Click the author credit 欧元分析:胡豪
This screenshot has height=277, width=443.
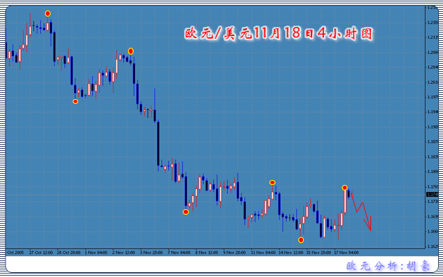[x=388, y=266]
